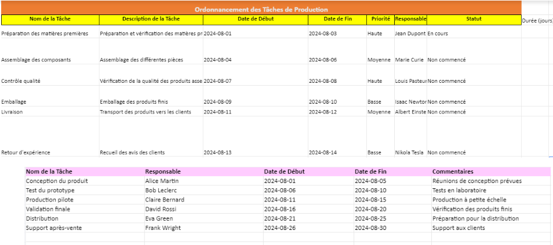Click the 'Livraison' task cell
The width and height of the screenshot is (553, 245).
[50, 112]
